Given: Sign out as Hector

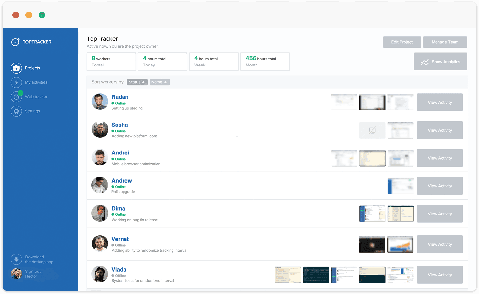Looking at the screenshot, I should point(33,274).
